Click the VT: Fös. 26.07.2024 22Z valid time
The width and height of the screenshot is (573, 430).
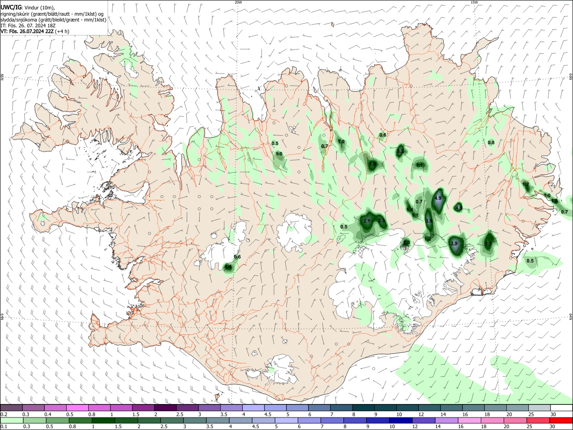pyautogui.click(x=27, y=31)
